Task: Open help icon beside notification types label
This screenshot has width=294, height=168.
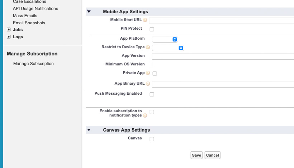Action: [x=145, y=115]
